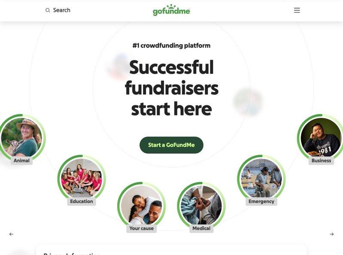Click the gofundme logo
Image resolution: width=343 pixels, height=255 pixels.
click(171, 10)
